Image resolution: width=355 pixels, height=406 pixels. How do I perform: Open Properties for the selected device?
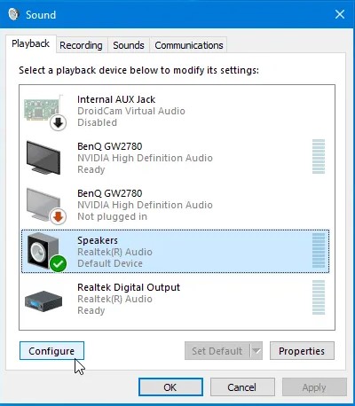tap(302, 351)
